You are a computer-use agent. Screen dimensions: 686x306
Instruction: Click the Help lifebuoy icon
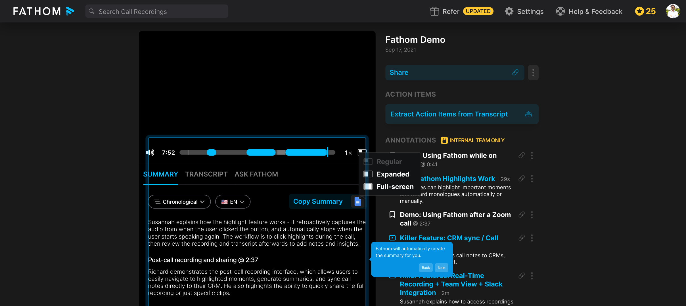[560, 11]
